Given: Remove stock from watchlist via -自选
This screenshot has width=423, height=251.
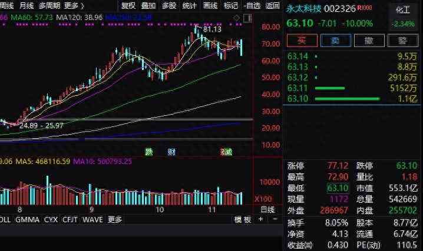Looking at the screenshot, I should pos(252,6).
